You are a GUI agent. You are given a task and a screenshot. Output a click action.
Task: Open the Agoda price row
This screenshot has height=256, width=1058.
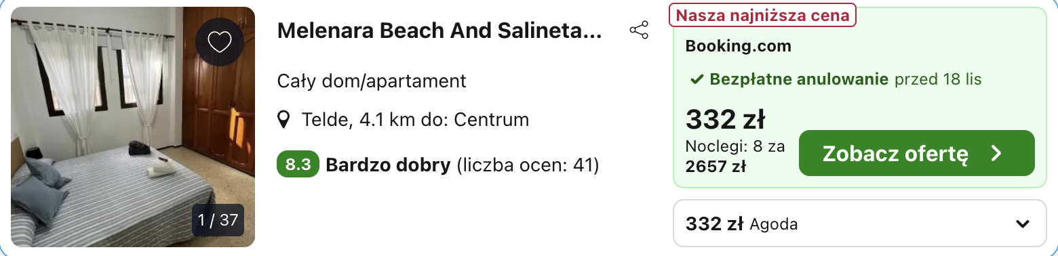[860, 223]
